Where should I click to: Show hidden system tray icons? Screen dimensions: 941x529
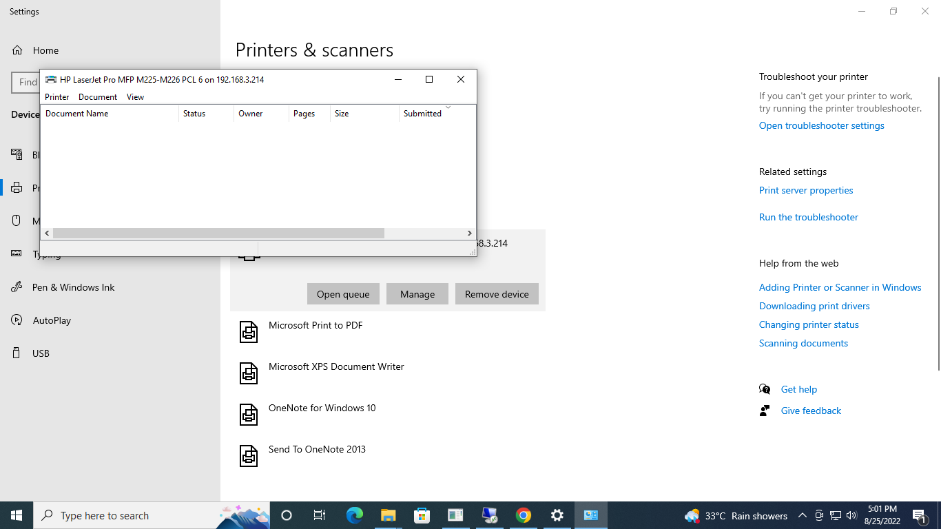click(x=803, y=515)
